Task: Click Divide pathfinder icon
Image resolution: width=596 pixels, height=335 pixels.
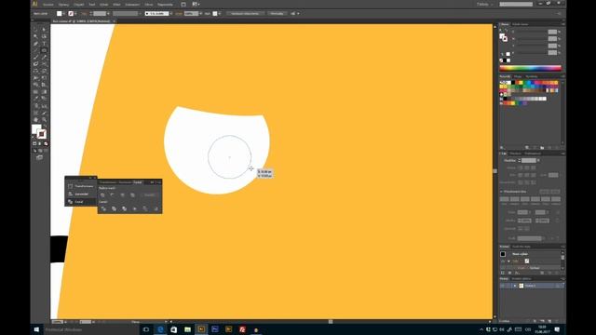Action: (103, 208)
